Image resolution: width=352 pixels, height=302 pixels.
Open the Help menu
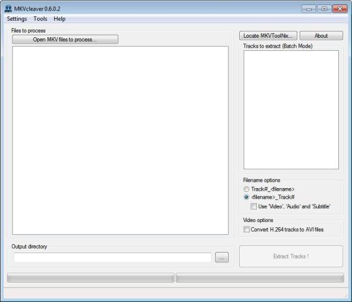59,19
